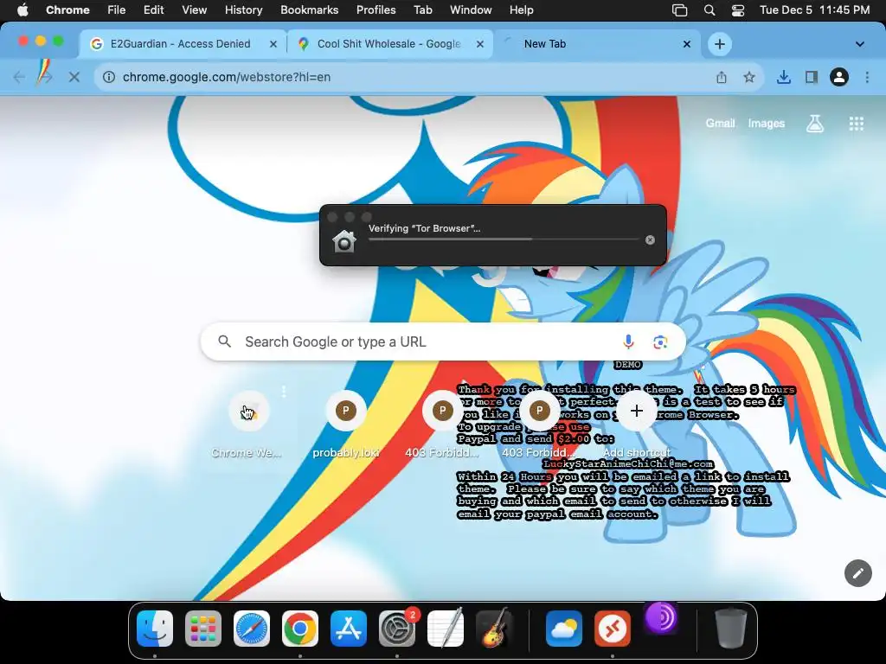This screenshot has width=886, height=664.
Task: Open the Tab menu
Action: click(x=422, y=10)
